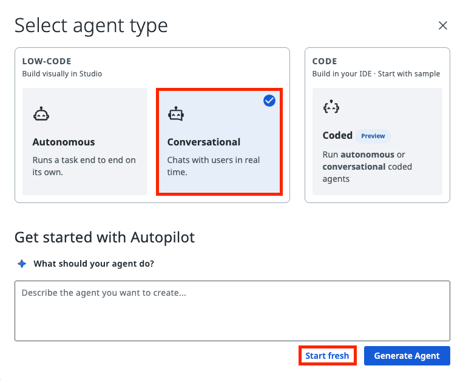Close the Select agent type dialog
The height and width of the screenshot is (380, 463).
pyautogui.click(x=442, y=25)
